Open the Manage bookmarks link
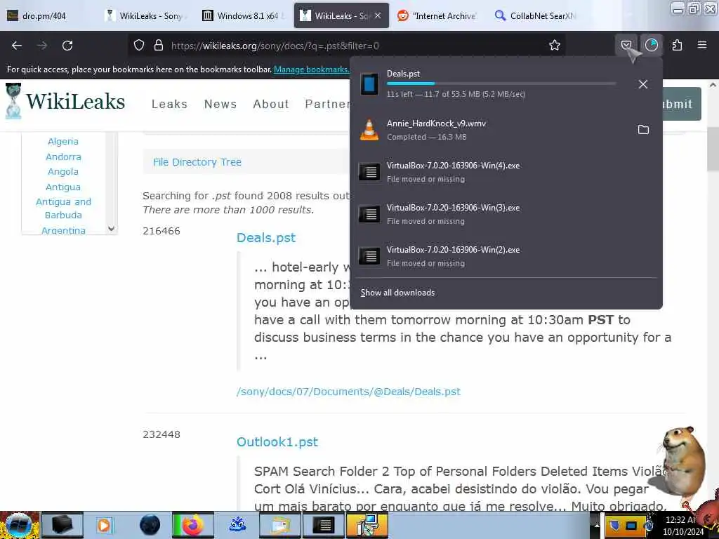 coord(311,69)
